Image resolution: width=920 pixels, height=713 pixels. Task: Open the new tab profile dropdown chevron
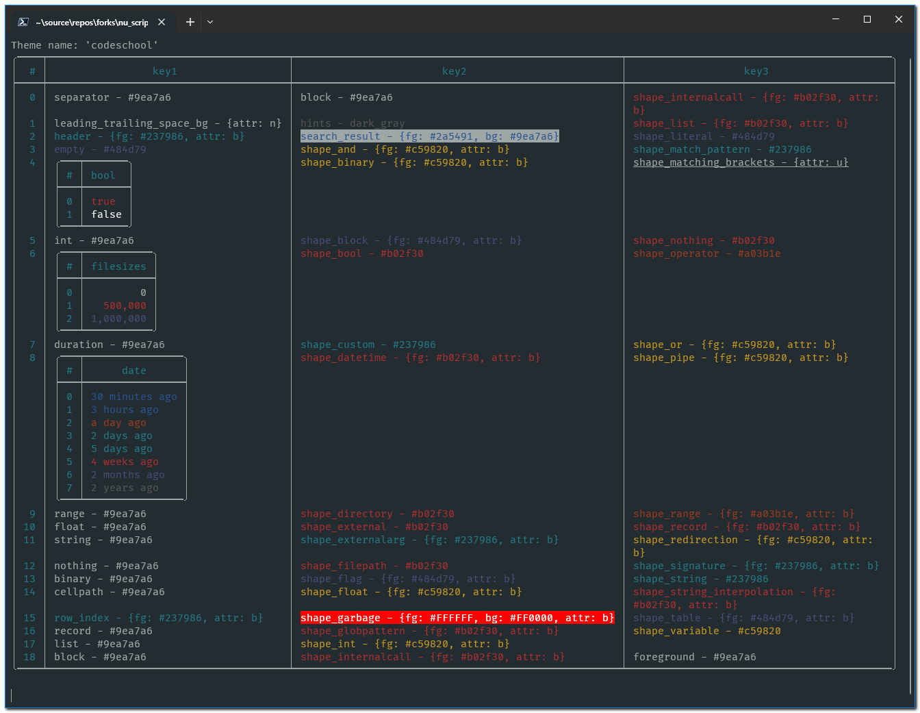[x=210, y=22]
